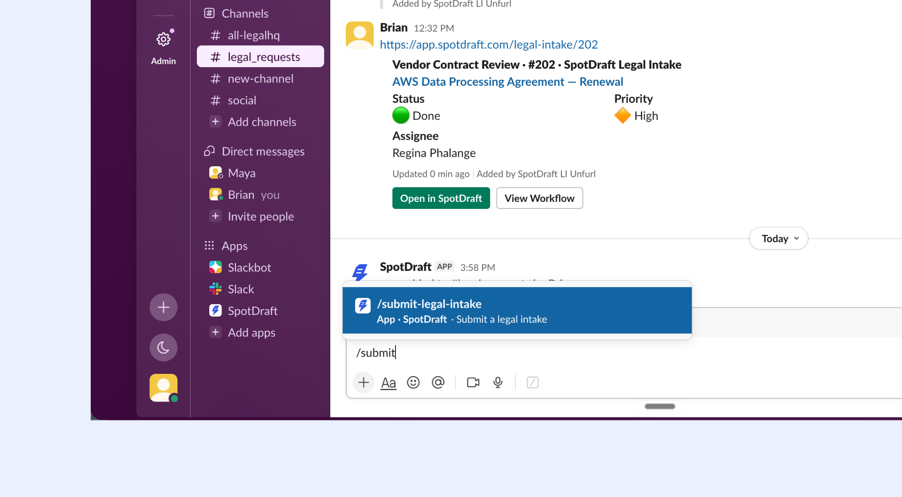Click the SpotDraft bot avatar icon
This screenshot has width=902, height=497.
[359, 272]
